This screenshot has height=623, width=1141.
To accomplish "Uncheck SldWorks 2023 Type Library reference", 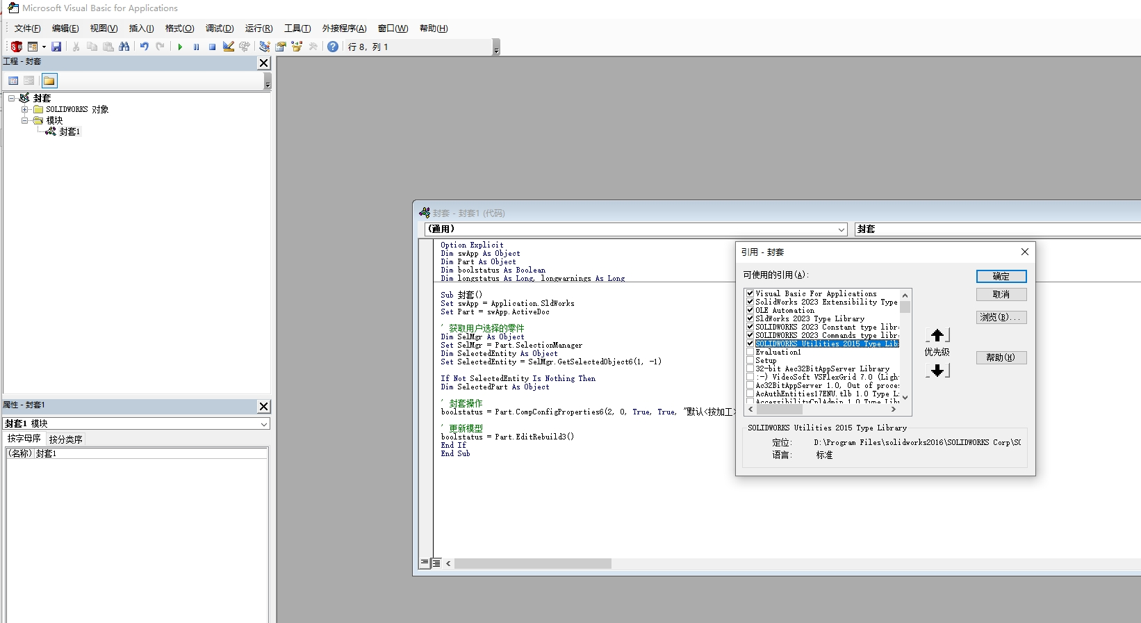I will pos(750,318).
